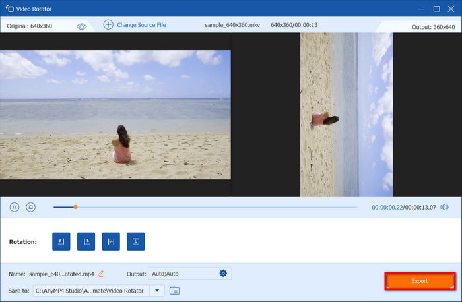The image size is (462, 302).
Task: Stop the video playback
Action: pyautogui.click(x=30, y=207)
